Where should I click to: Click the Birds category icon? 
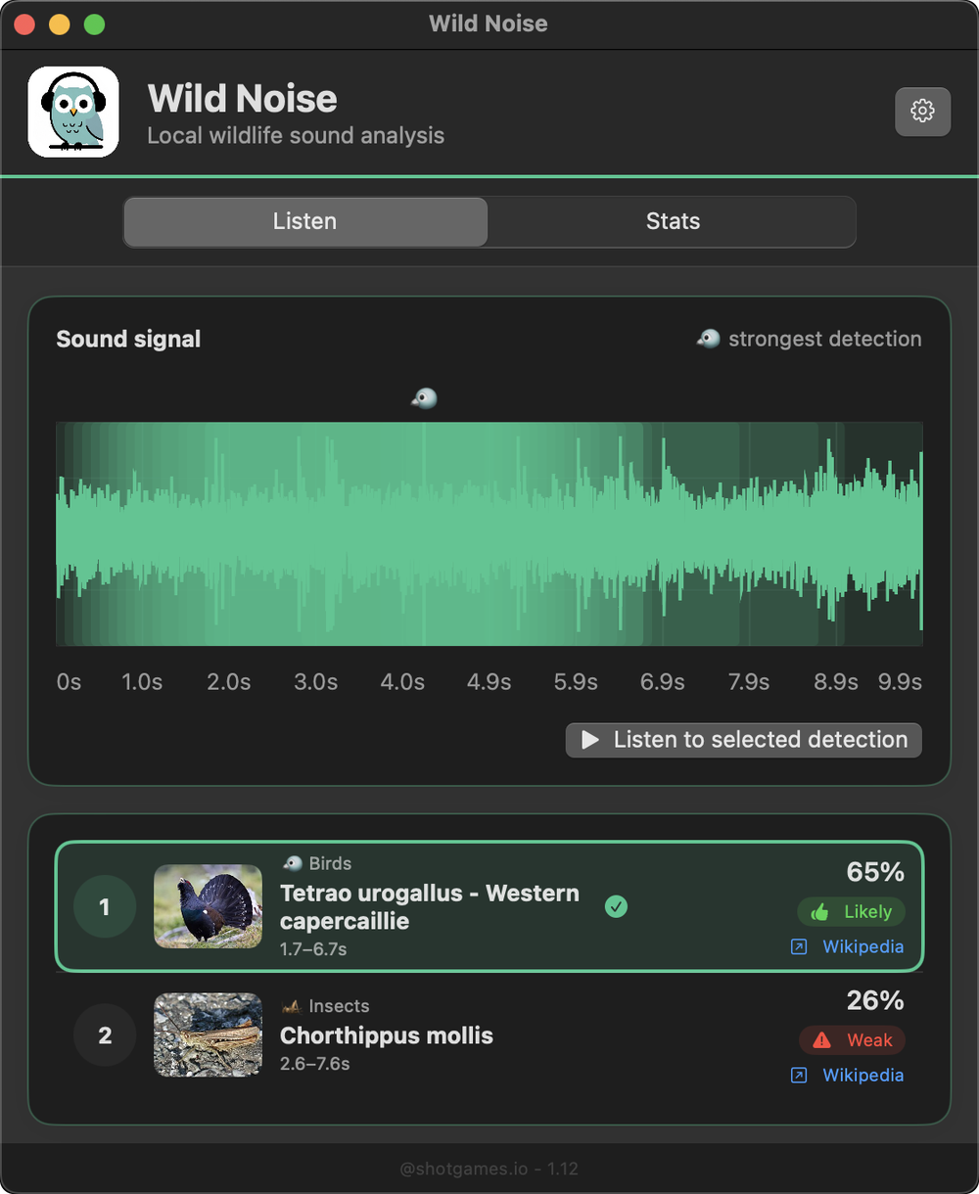292,863
